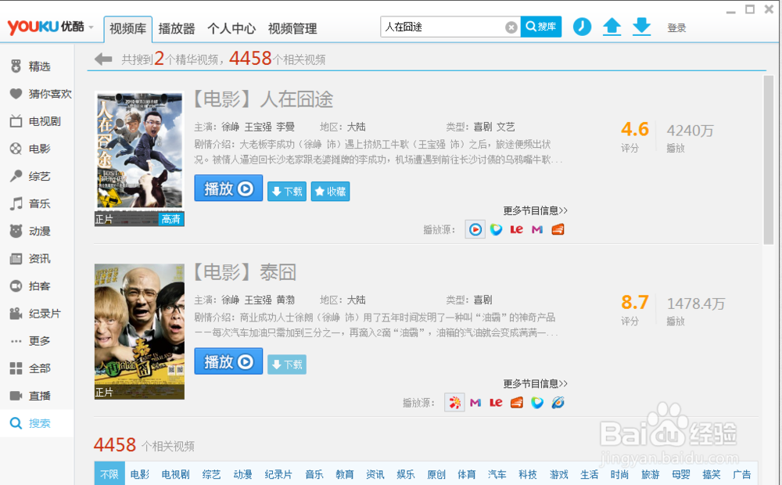Filter results by 电影 tab
Viewport: 782px width, 485px height.
(x=140, y=474)
